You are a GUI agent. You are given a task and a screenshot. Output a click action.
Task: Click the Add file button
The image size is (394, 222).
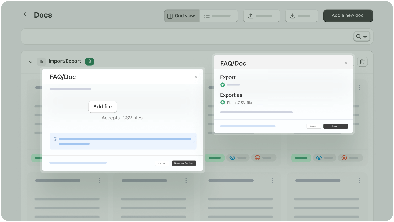pyautogui.click(x=102, y=107)
